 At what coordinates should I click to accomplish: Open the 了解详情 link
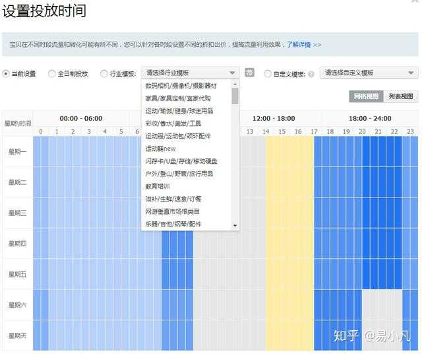coord(303,45)
